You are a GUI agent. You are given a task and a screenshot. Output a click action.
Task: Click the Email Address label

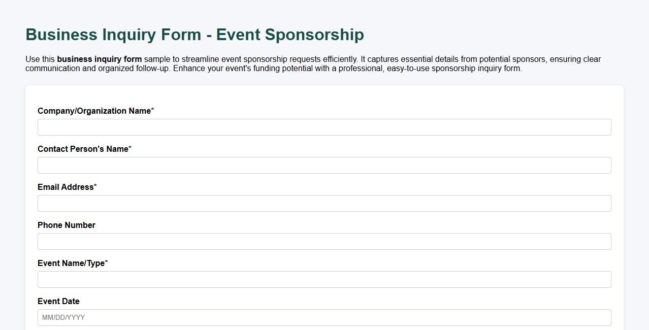pyautogui.click(x=66, y=187)
